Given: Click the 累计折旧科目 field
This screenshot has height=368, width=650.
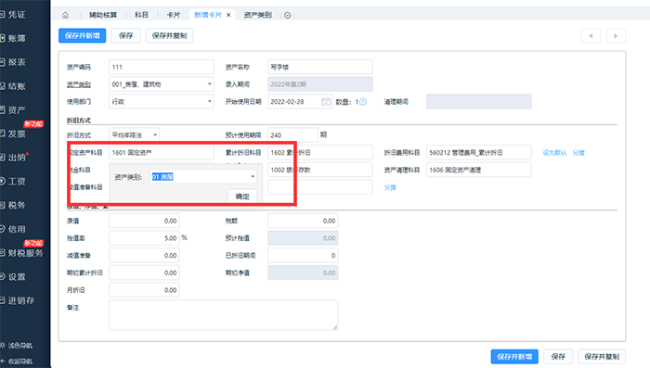Looking at the screenshot, I should pyautogui.click(x=320, y=152).
